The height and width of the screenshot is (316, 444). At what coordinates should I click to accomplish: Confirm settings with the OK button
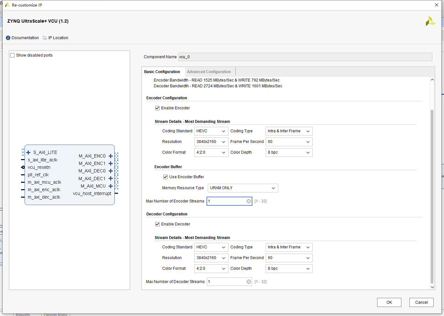coord(389,302)
